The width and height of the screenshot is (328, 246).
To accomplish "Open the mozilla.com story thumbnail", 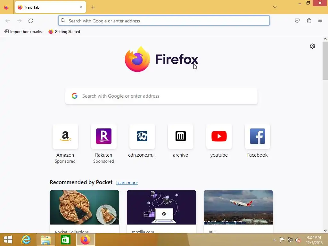I will pyautogui.click(x=161, y=207).
